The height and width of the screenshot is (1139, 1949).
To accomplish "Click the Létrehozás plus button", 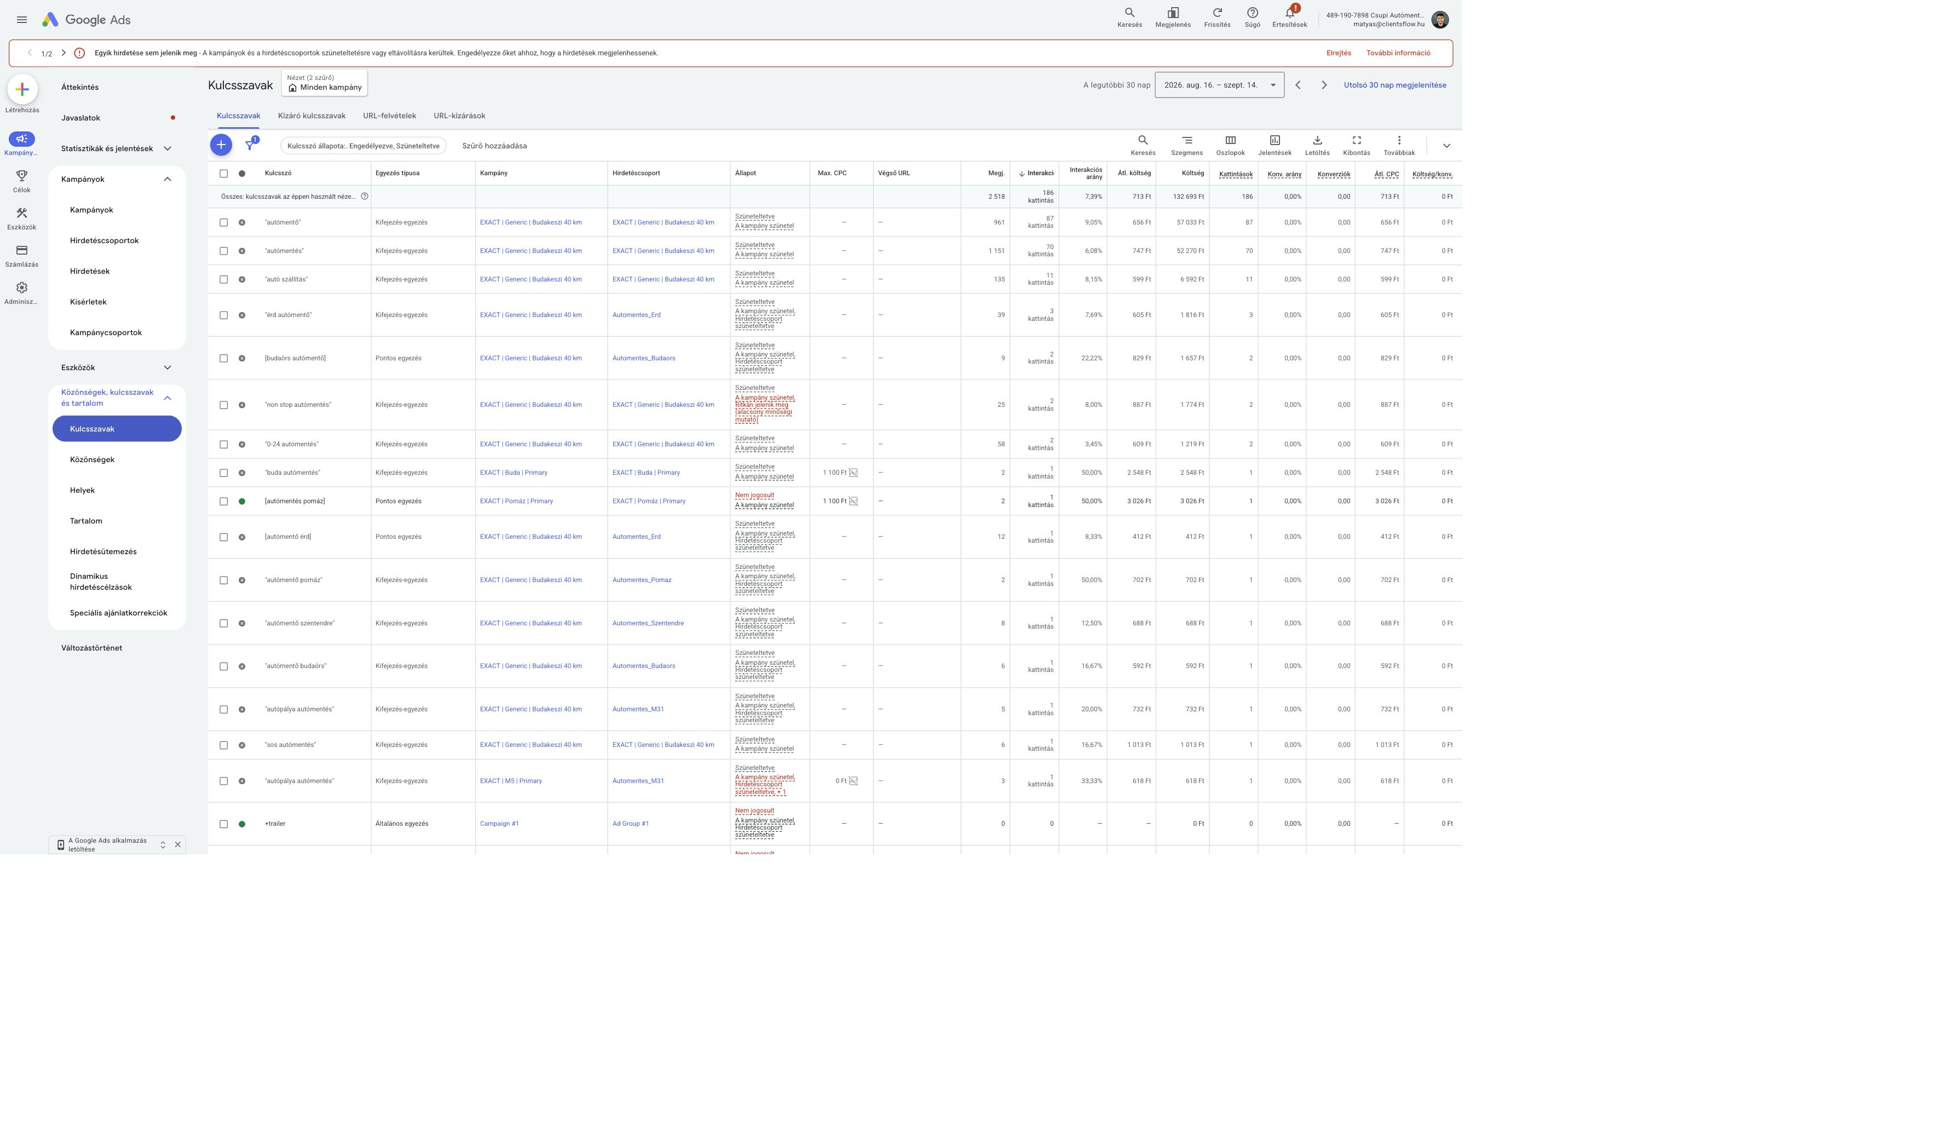I will coord(22,89).
